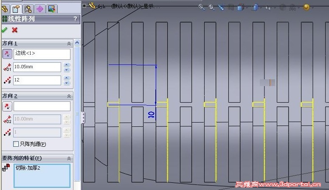
Task: Switch to the PropertyManager tab
Action: pyautogui.click(x=16, y=9)
